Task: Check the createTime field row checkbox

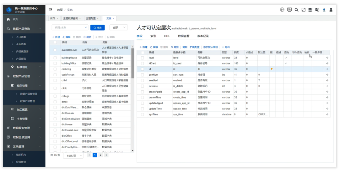Action: tap(143, 98)
